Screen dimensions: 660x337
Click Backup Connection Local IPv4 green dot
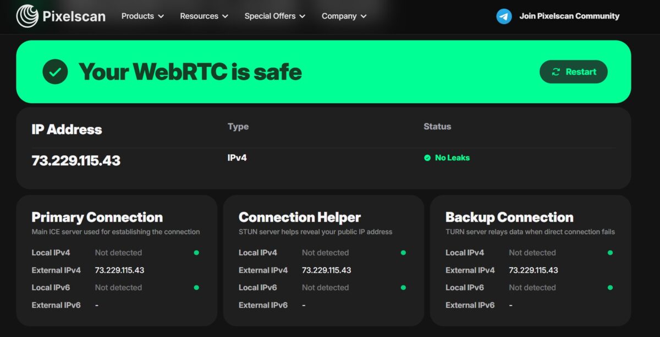coord(610,253)
